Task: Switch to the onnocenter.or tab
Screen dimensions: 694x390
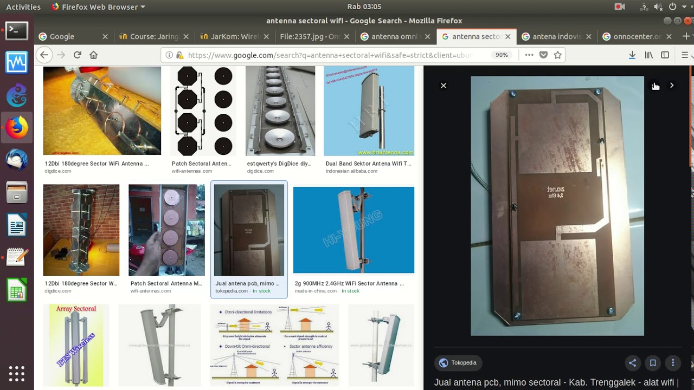Action: (x=637, y=36)
